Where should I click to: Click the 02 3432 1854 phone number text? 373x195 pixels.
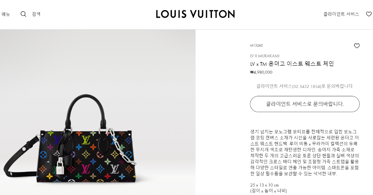307,86
